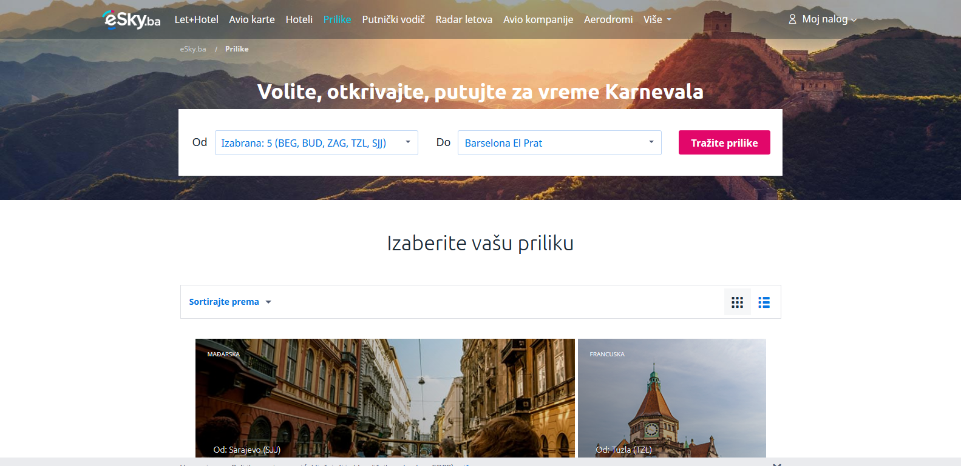The image size is (961, 466).
Task: Open the Mađarska deal from Sarajevo
Action: point(385,398)
